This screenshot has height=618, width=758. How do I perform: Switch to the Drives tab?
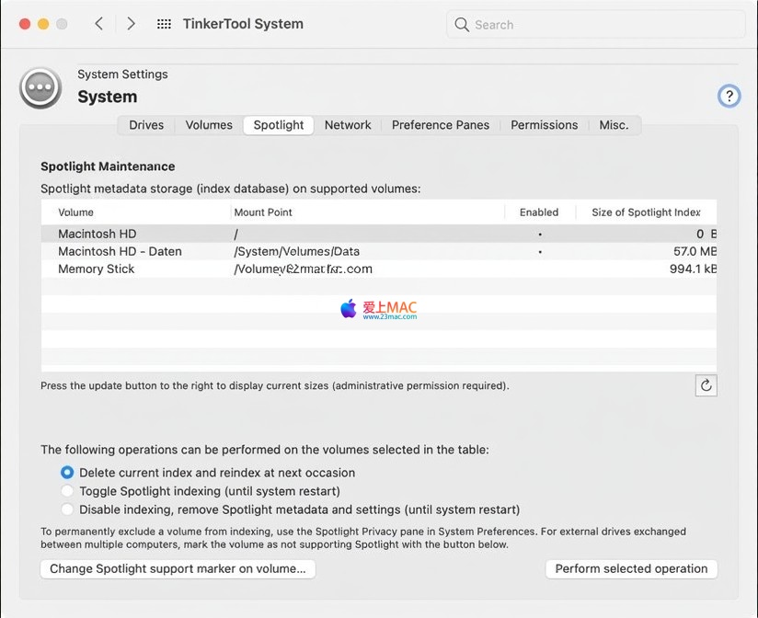(146, 125)
